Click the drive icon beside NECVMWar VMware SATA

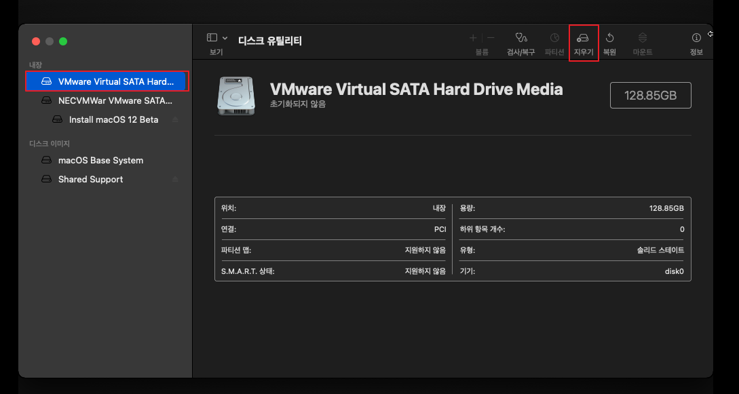point(46,100)
